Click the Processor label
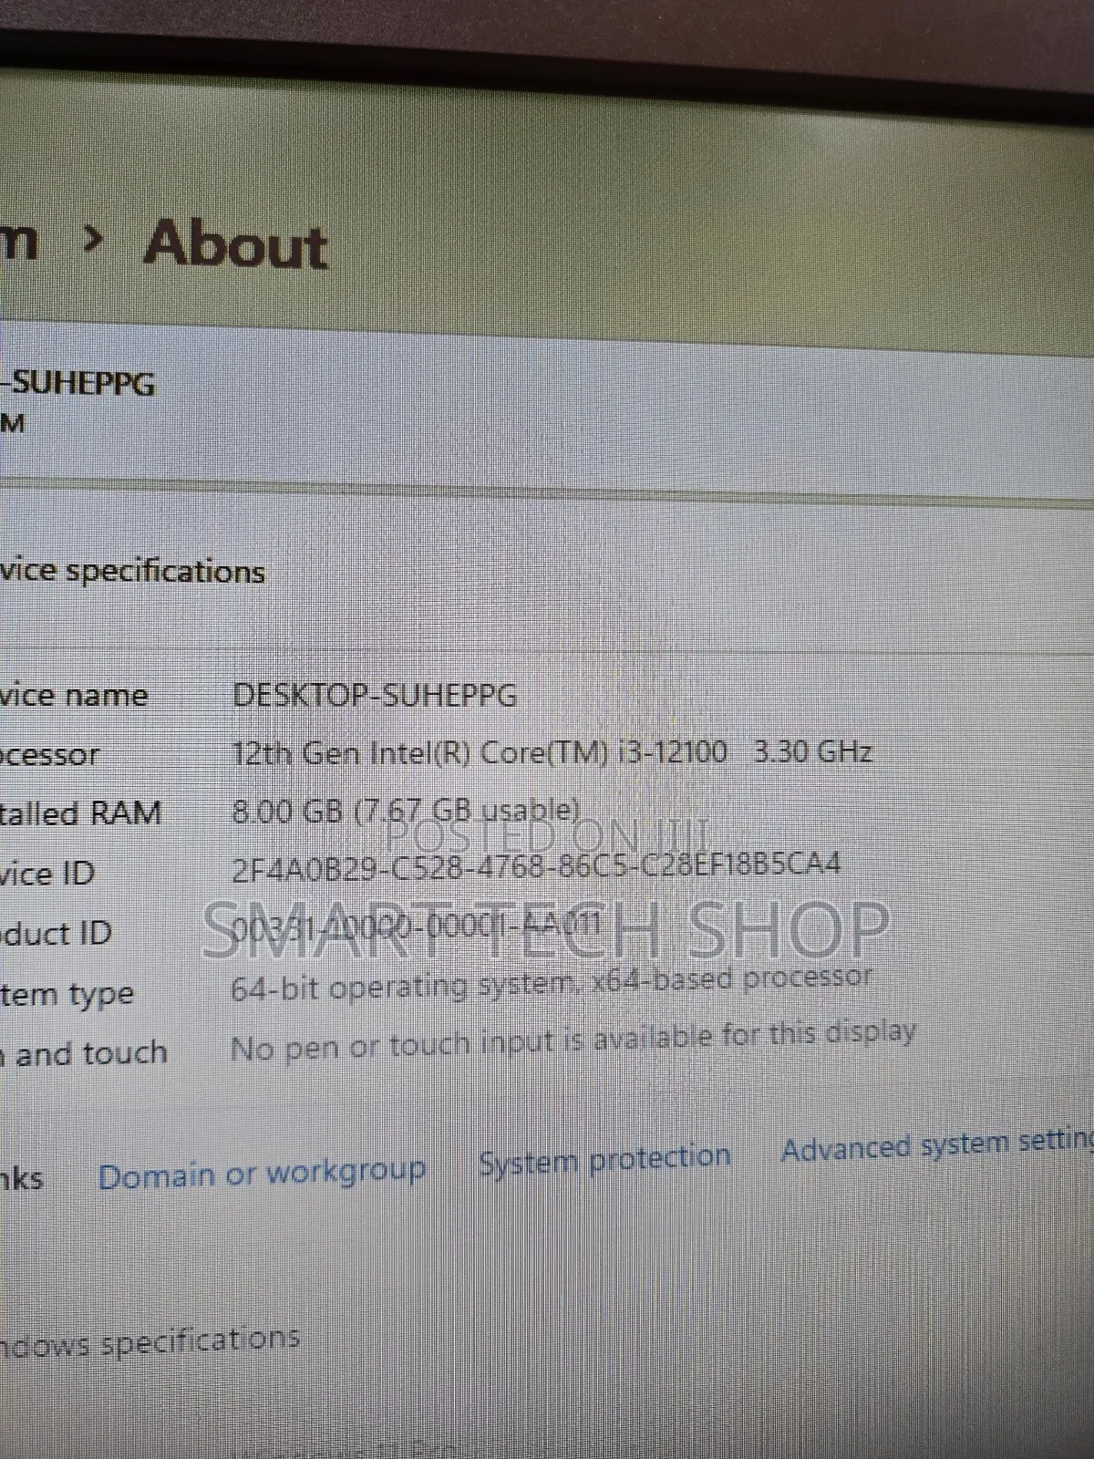The width and height of the screenshot is (1094, 1459). (49, 755)
